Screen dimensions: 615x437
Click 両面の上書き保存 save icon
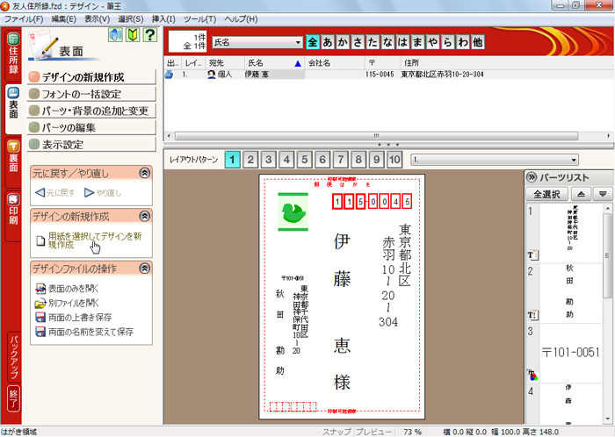(x=40, y=318)
